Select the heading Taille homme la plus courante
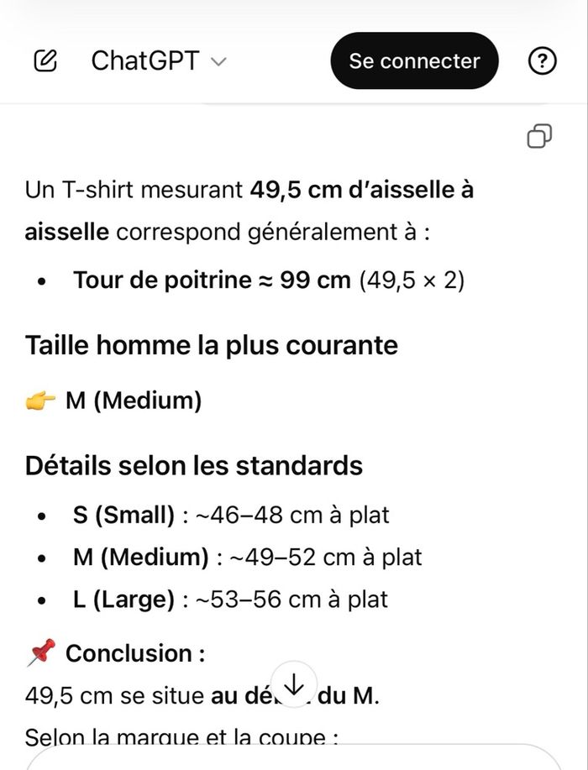 pyautogui.click(x=212, y=345)
